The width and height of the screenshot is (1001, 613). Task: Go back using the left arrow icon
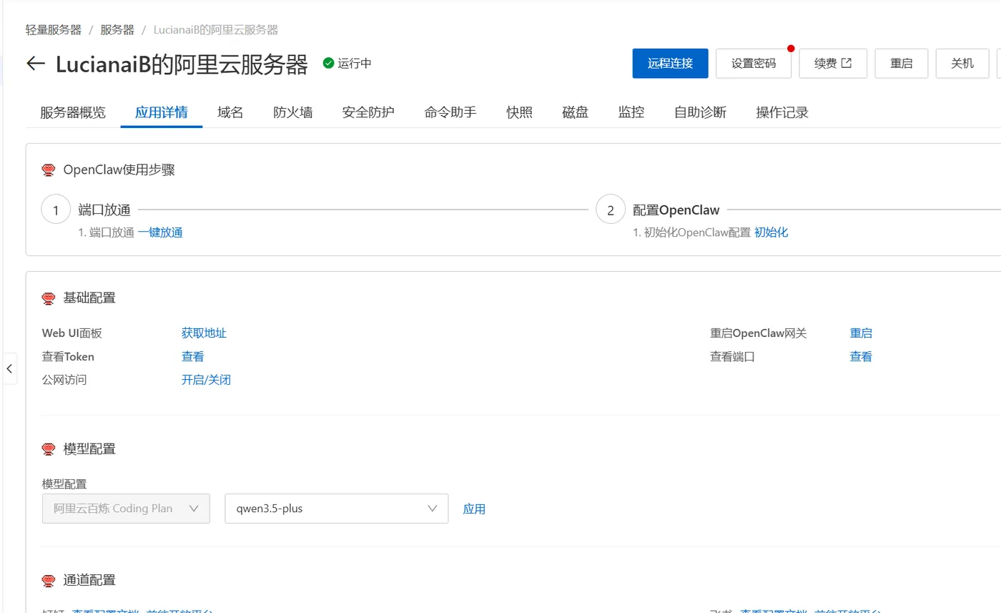point(36,64)
